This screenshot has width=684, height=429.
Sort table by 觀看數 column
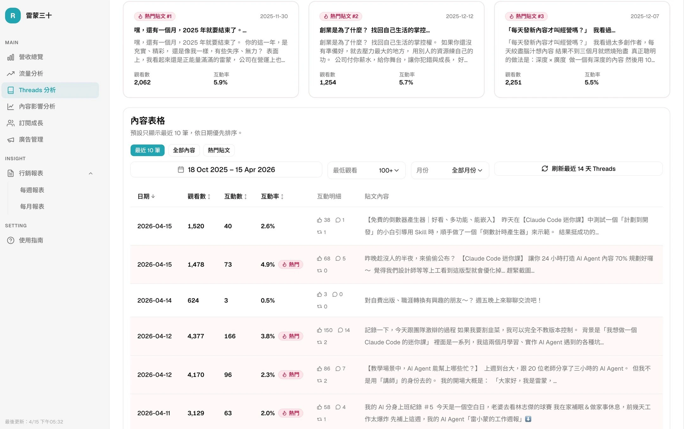click(199, 196)
